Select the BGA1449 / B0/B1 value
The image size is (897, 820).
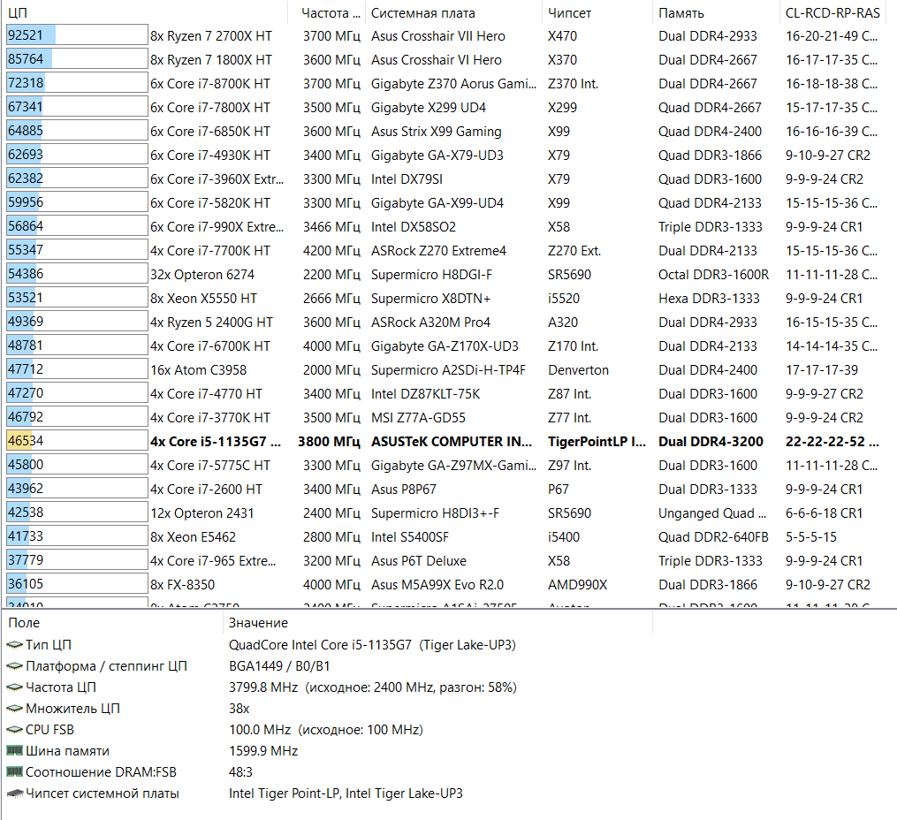[279, 666]
